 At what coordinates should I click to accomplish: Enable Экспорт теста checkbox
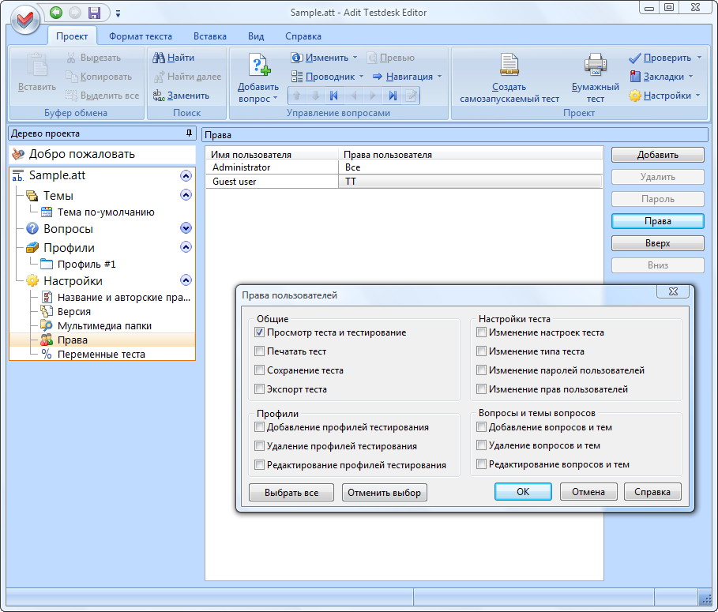click(x=259, y=389)
